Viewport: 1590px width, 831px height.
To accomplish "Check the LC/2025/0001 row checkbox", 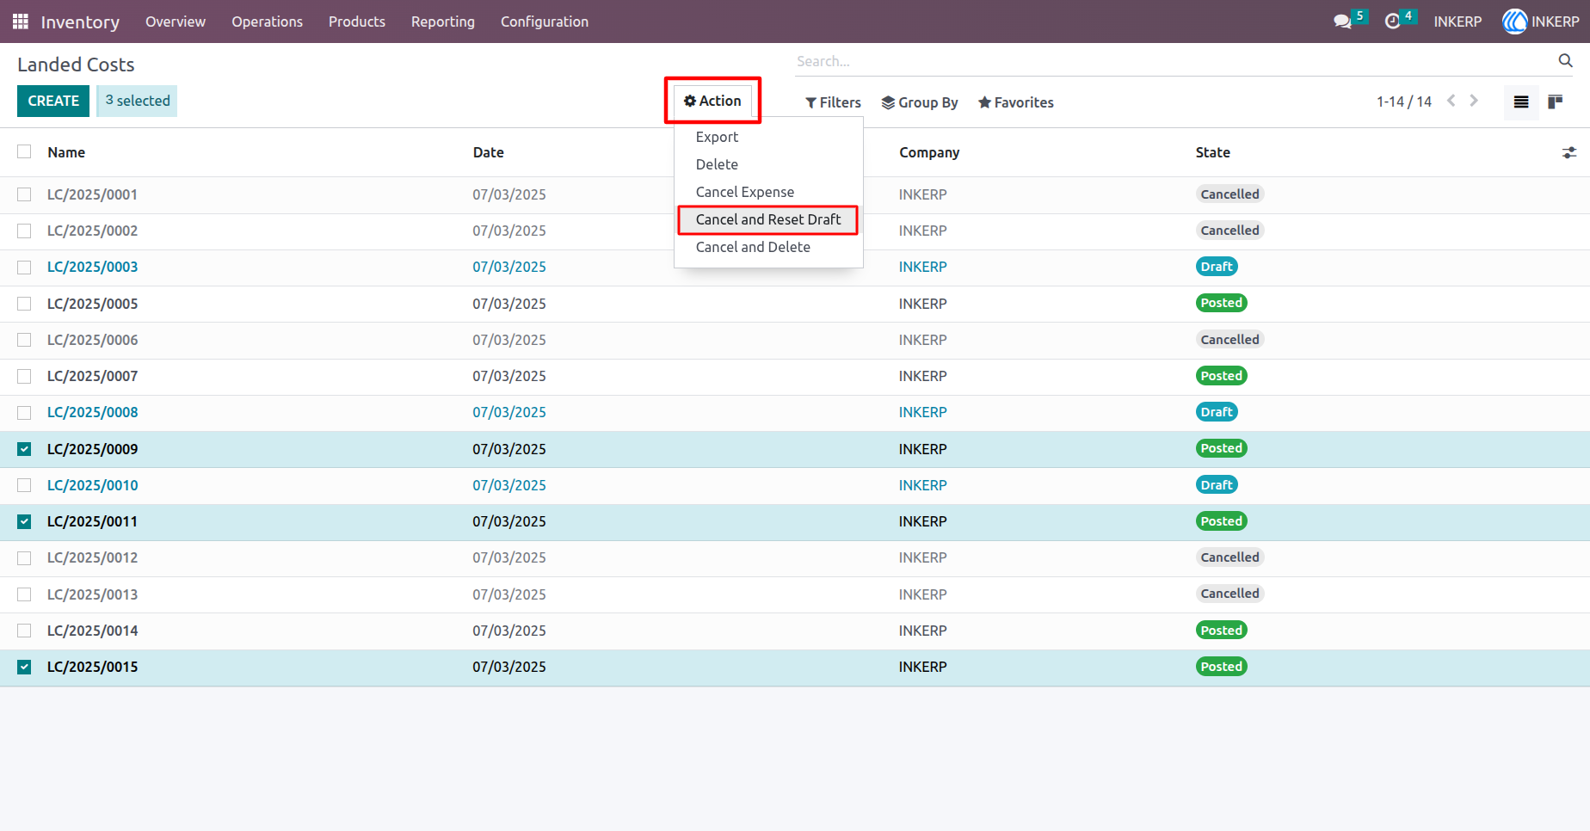I will (x=24, y=194).
